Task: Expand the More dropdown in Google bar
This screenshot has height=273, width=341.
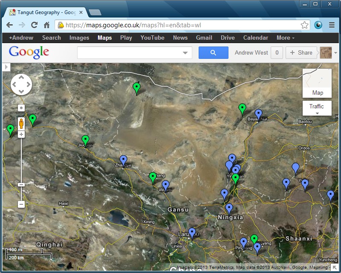Action: (285, 38)
